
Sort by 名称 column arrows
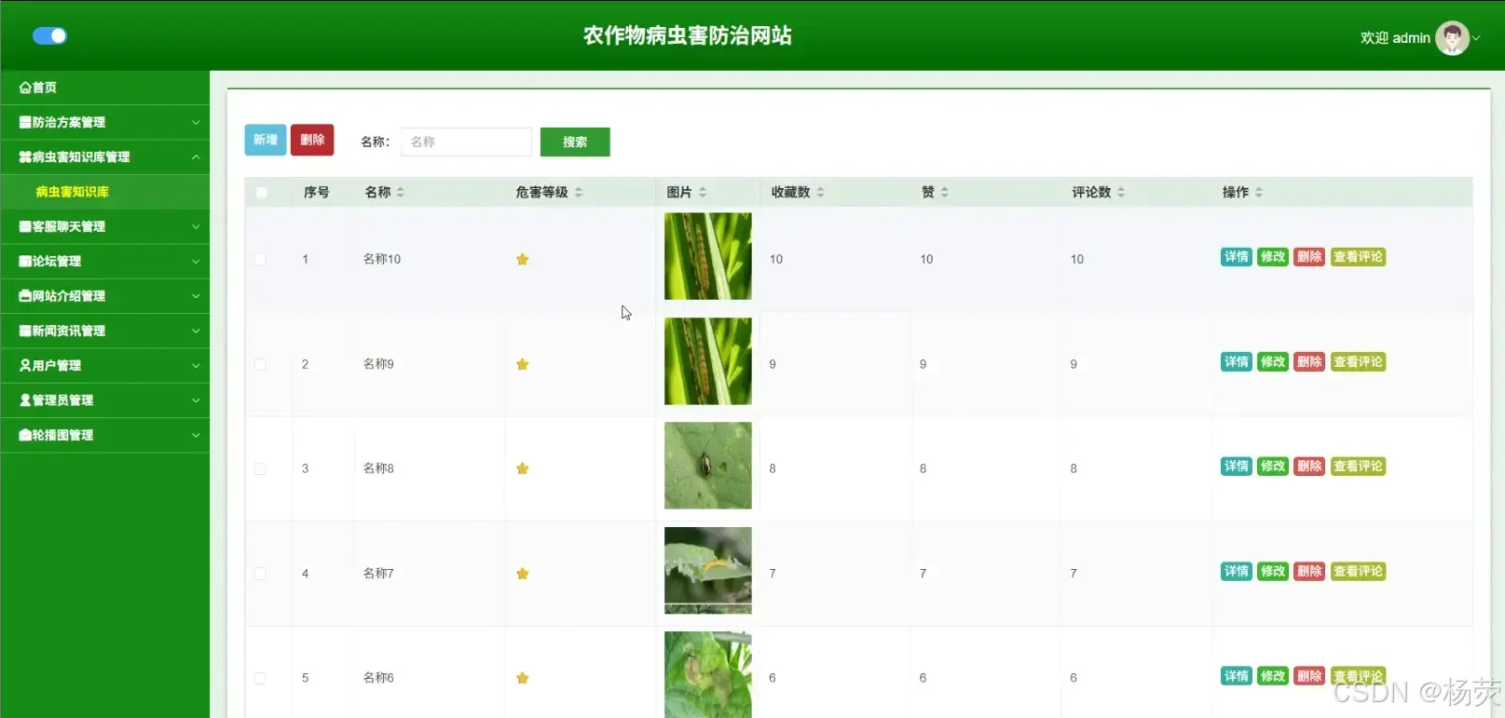401,192
